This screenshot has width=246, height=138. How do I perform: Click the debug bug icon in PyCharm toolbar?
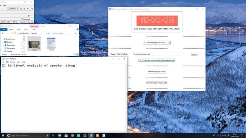click(x=25, y=8)
